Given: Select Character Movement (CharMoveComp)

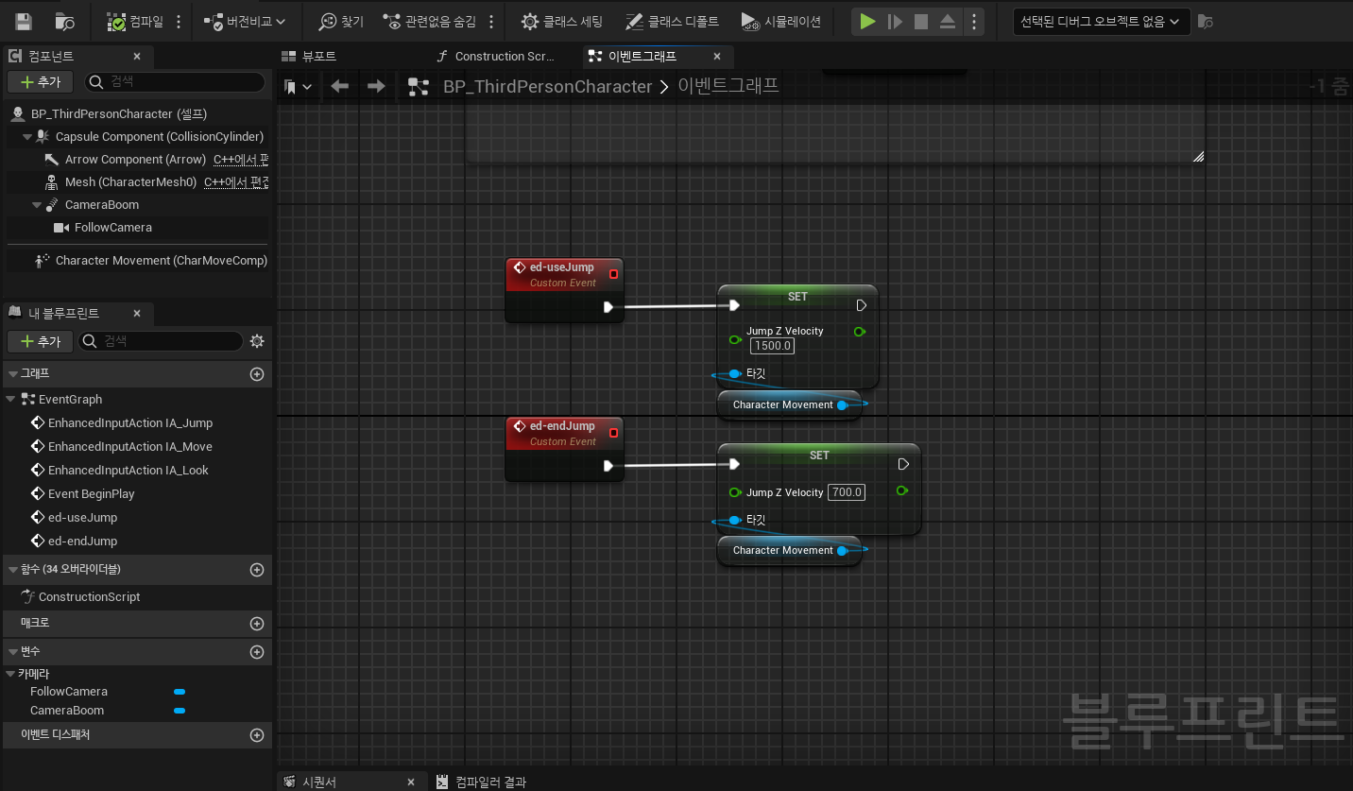Looking at the screenshot, I should (x=162, y=260).
